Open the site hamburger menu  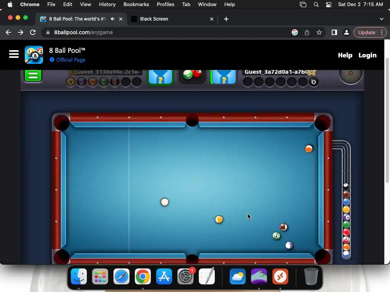click(14, 54)
